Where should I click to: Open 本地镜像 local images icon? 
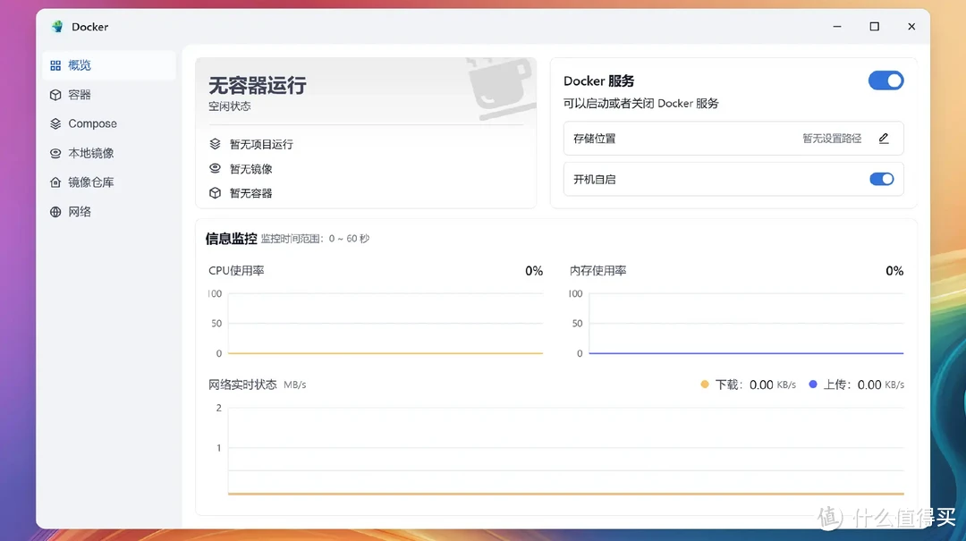point(55,154)
